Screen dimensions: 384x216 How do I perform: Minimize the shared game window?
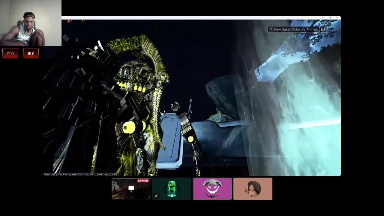tap(322, 18)
